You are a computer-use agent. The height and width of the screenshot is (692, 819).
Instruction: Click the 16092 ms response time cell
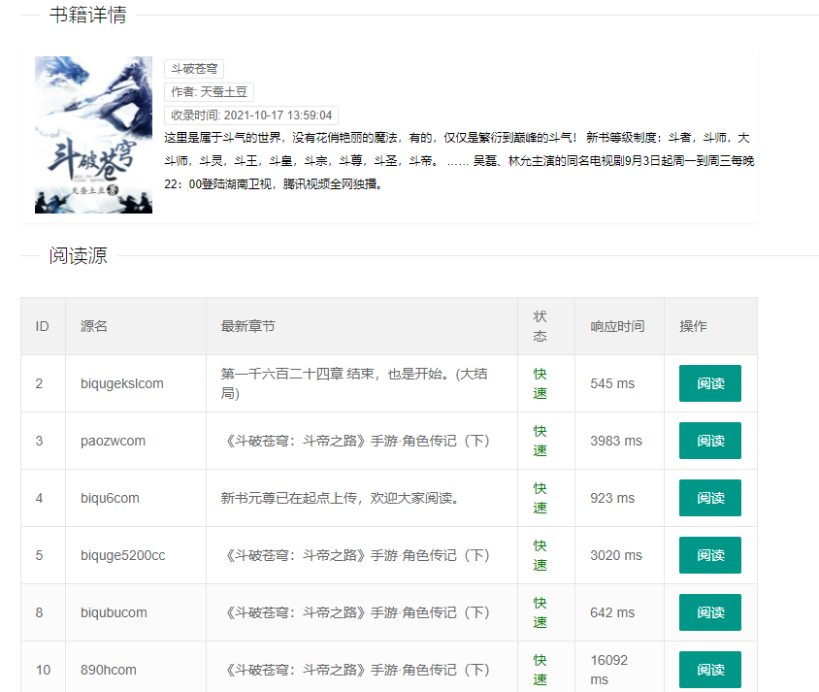coord(609,670)
